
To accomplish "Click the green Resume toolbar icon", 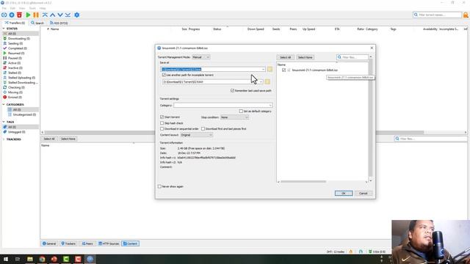I will (28, 15).
